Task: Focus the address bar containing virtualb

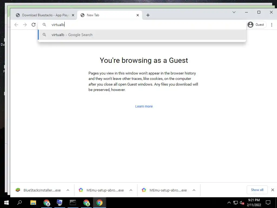Action: 142,25
